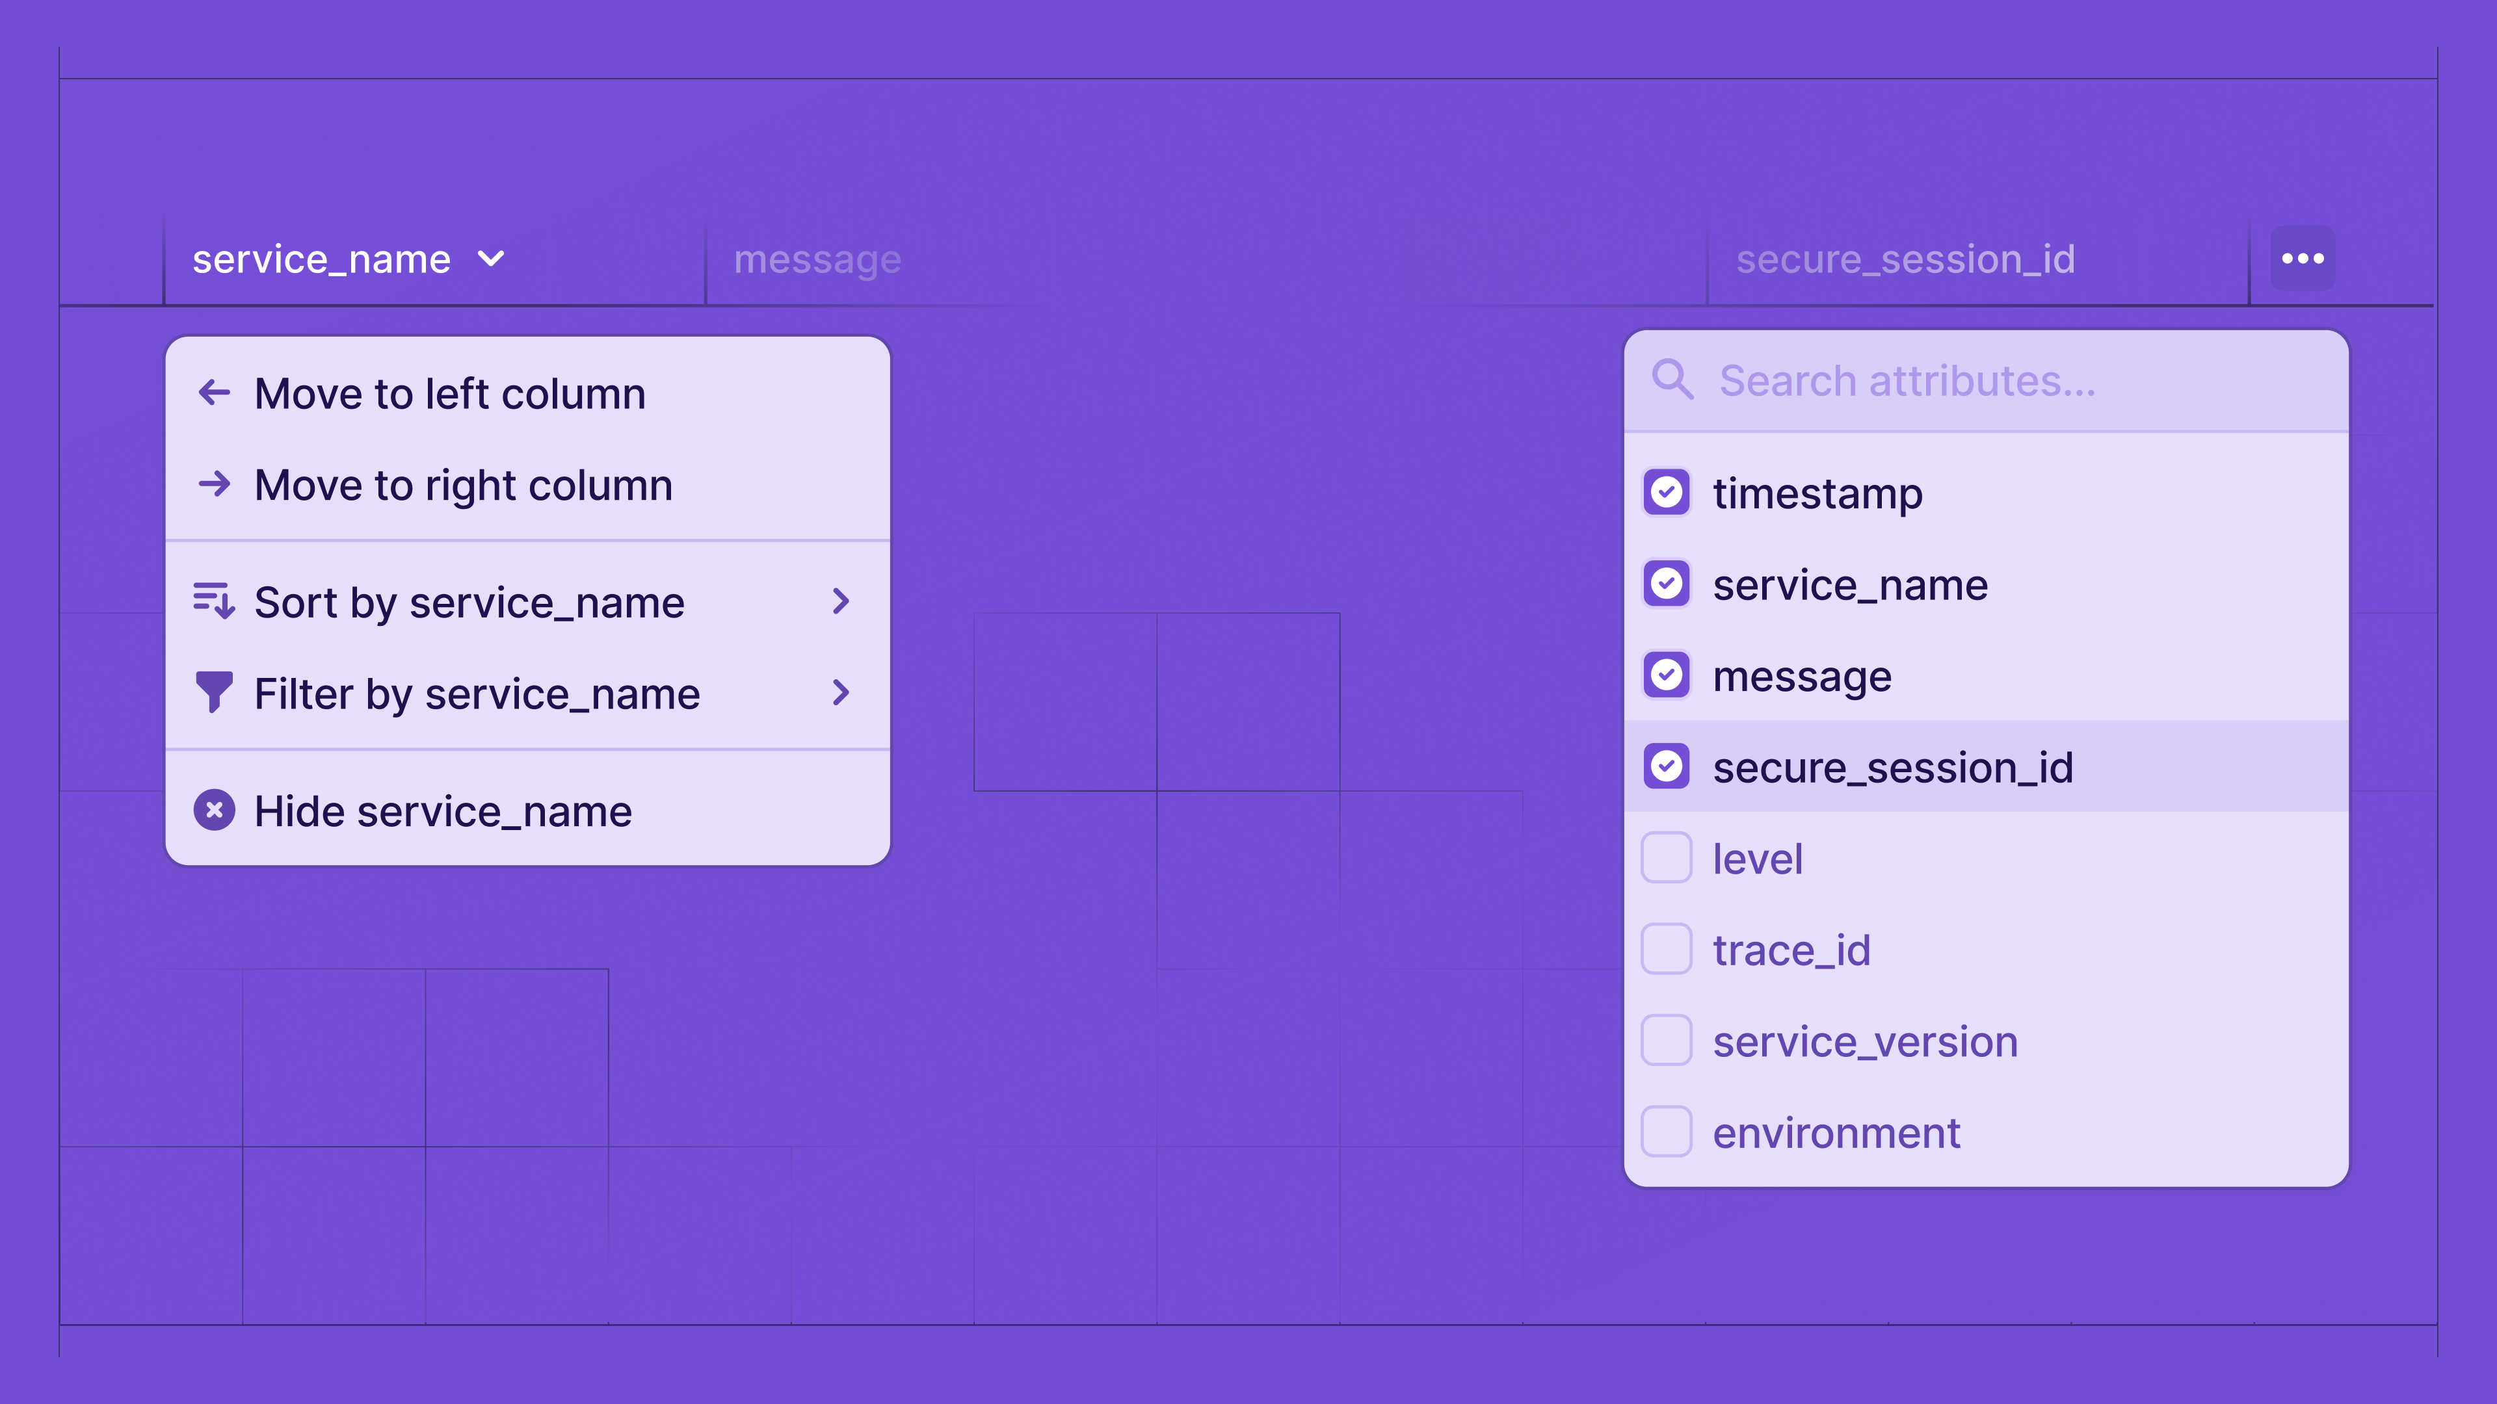Enable service_version attribute checkbox
This screenshot has height=1404, width=2497.
click(1667, 1041)
